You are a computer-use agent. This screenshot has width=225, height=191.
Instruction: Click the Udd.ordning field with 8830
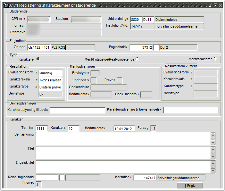(136, 20)
